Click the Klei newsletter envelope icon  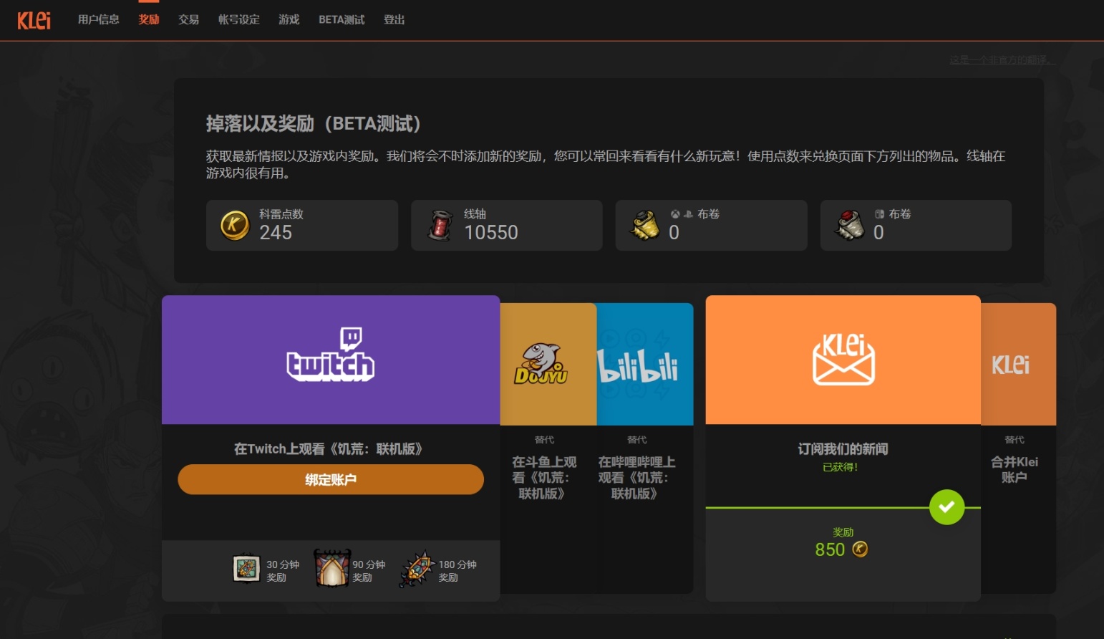pos(843,360)
